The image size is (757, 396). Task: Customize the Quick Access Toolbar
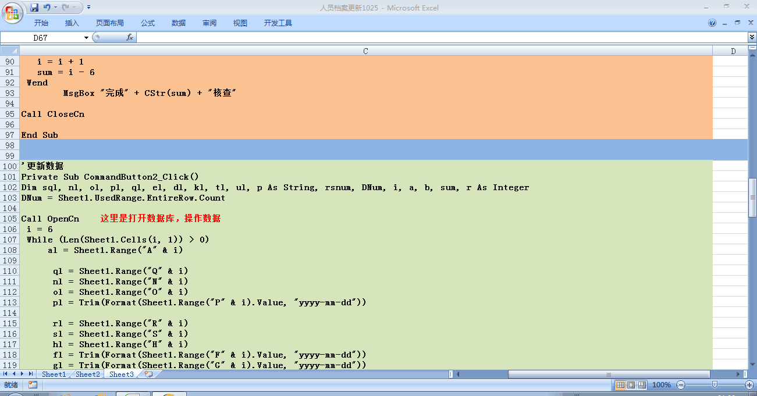click(88, 8)
